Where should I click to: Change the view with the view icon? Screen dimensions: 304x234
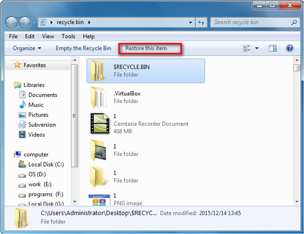247,48
